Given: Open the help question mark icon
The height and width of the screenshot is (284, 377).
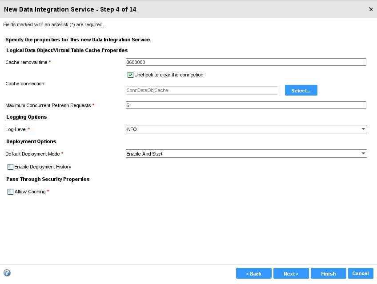Looking at the screenshot, I should point(7,273).
